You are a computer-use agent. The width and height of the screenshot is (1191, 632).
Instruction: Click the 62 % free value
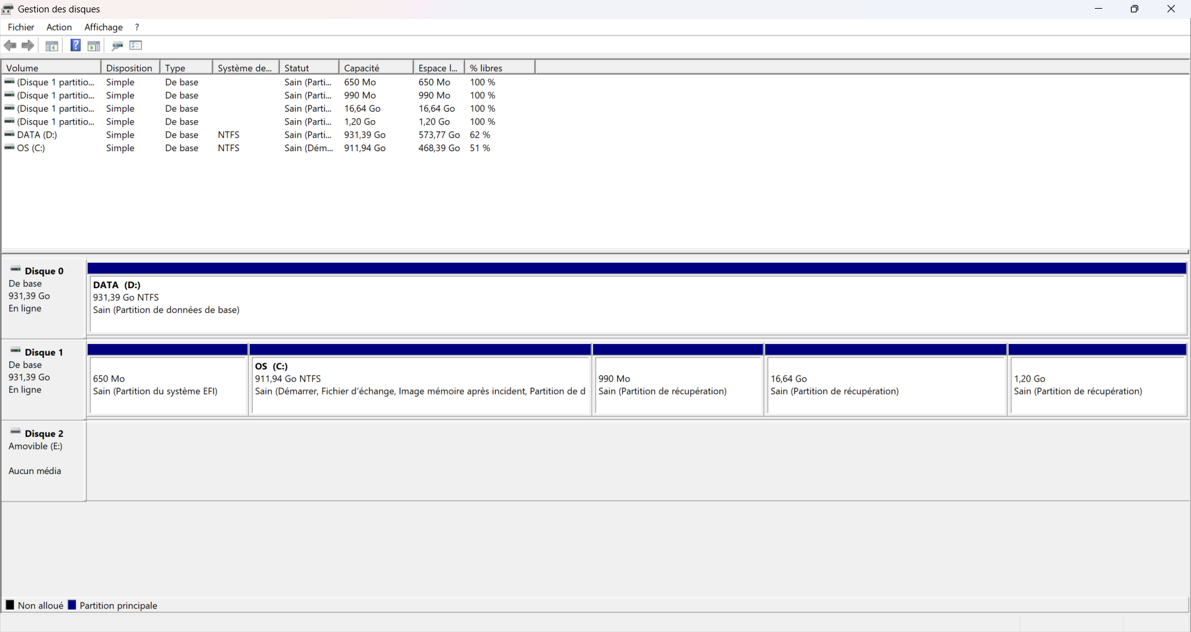point(480,134)
